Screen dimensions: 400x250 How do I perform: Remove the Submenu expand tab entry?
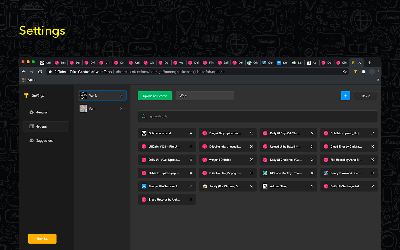click(191, 133)
